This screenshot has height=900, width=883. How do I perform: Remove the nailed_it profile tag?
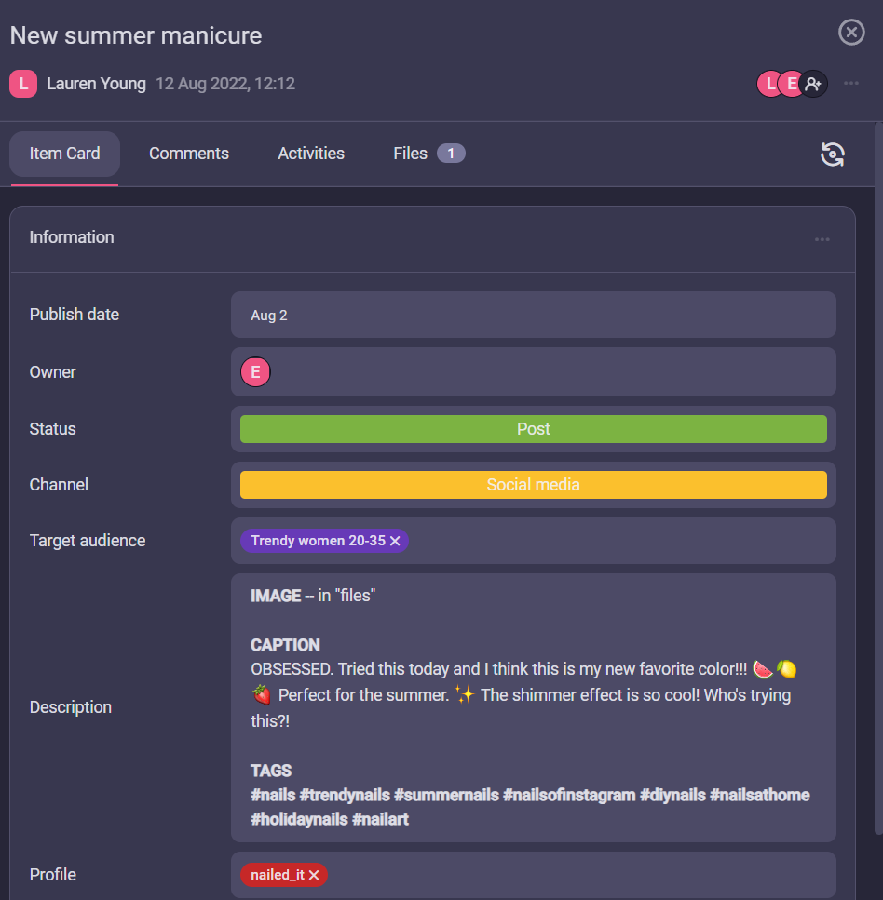tap(315, 875)
